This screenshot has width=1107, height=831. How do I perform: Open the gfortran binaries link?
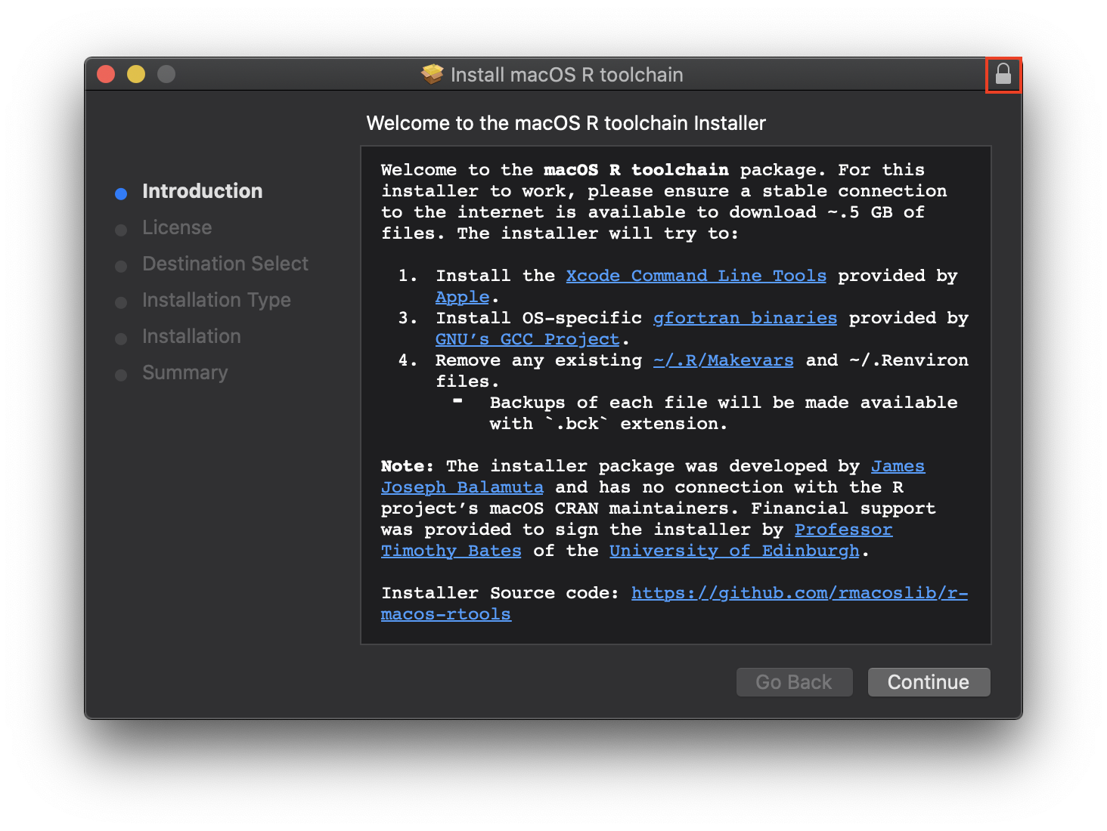tap(745, 318)
